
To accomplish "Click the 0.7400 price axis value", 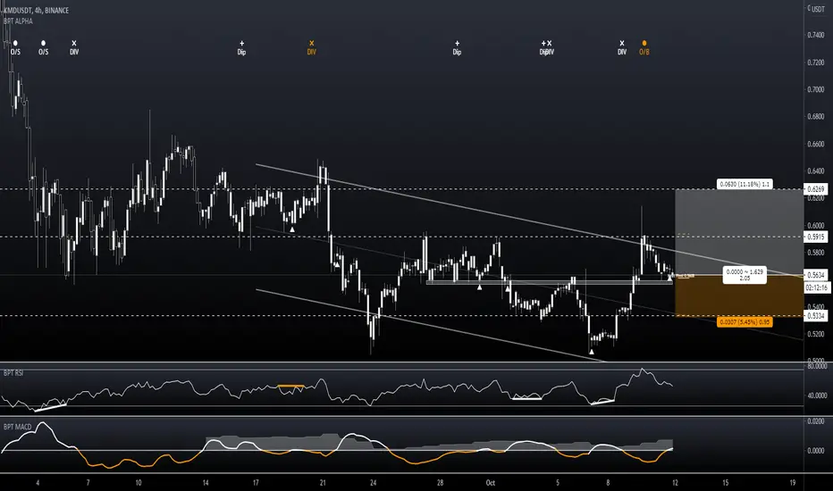I will (x=816, y=35).
